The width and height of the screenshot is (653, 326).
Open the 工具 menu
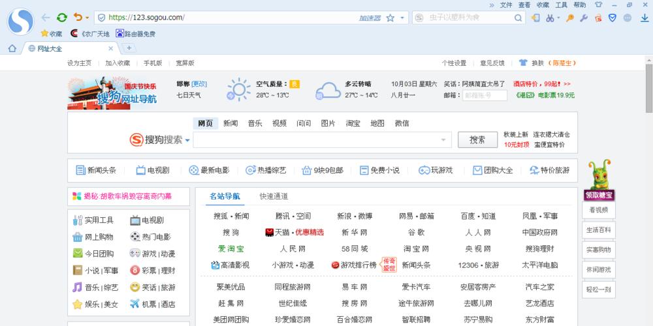(x=561, y=5)
